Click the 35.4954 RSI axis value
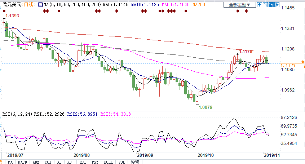The height and width of the screenshot is (164, 305). (289, 143)
